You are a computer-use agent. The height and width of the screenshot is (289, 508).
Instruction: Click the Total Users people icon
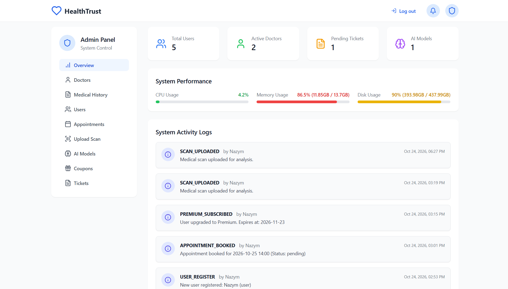click(161, 44)
